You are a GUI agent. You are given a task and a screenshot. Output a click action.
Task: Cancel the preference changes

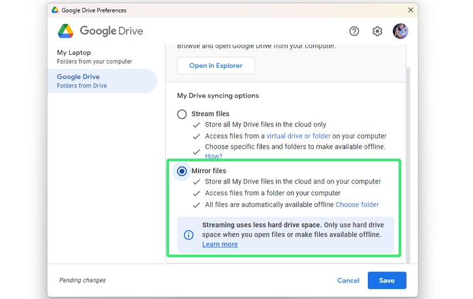[348, 280]
